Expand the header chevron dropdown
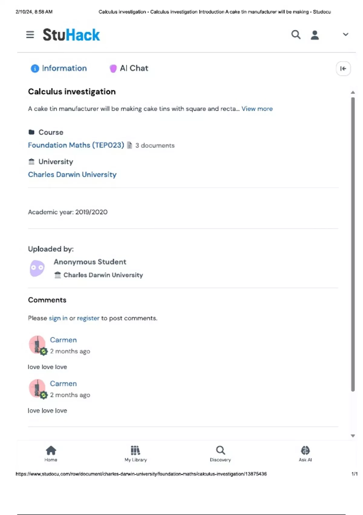Viewport: 363px width, 515px height. click(345, 35)
